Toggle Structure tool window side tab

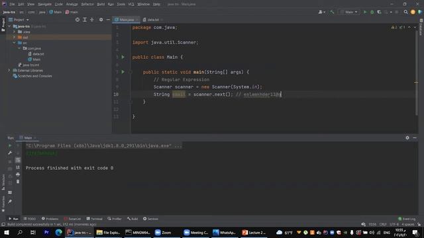pyautogui.click(x=3, y=182)
